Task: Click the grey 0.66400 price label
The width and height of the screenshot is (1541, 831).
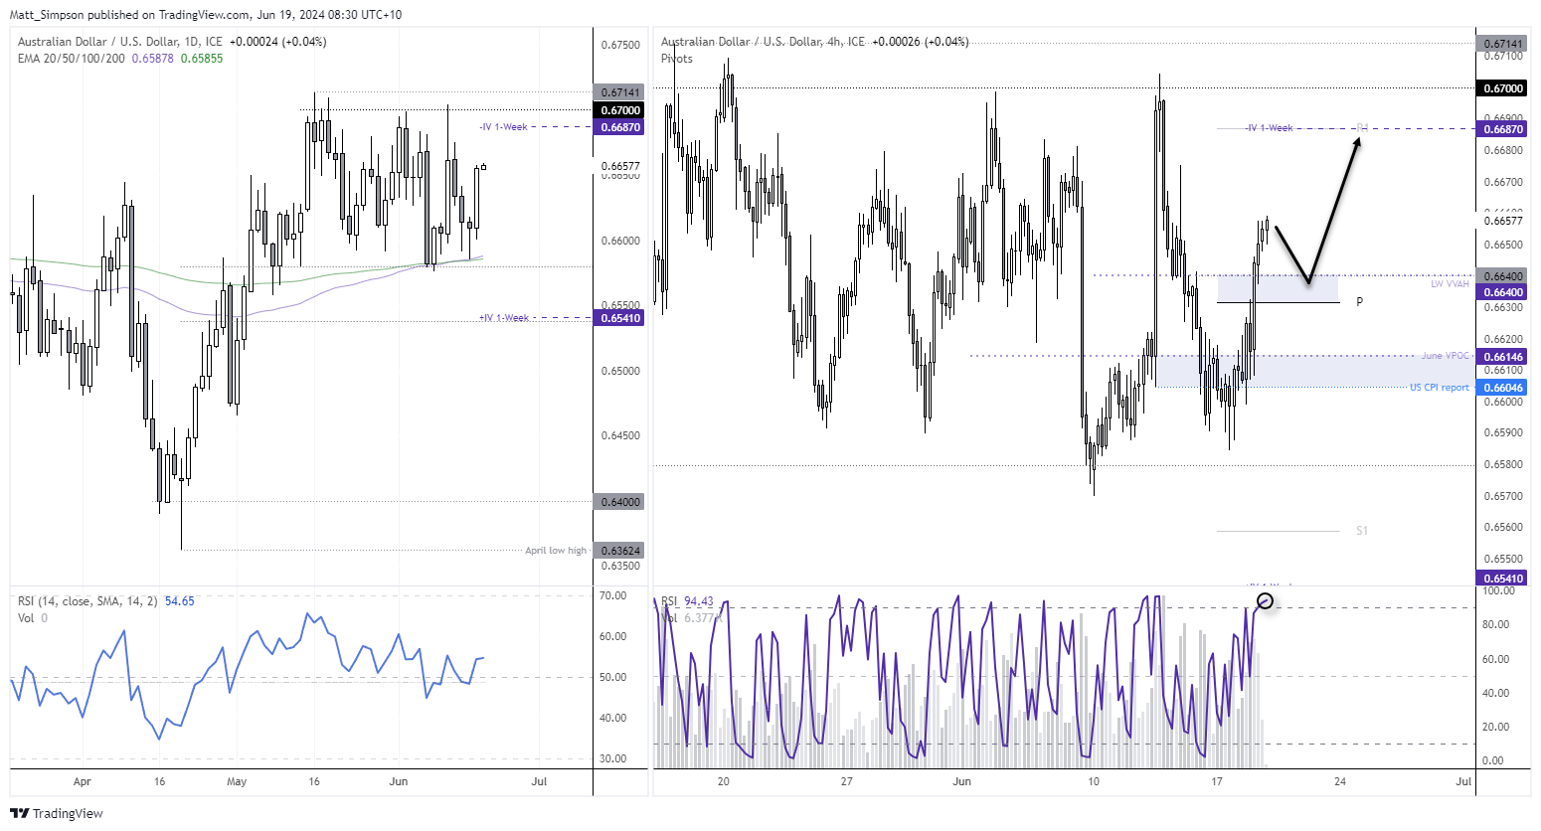Action: tap(1502, 276)
